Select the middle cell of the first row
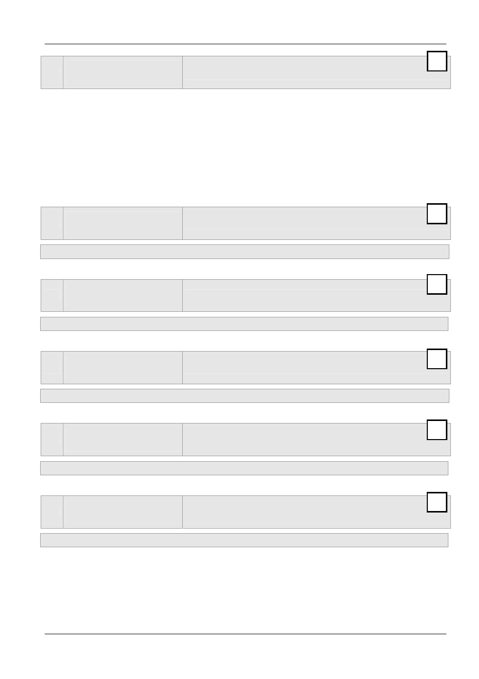Image resolution: width=479 pixels, height=679 pixels. (x=123, y=72)
